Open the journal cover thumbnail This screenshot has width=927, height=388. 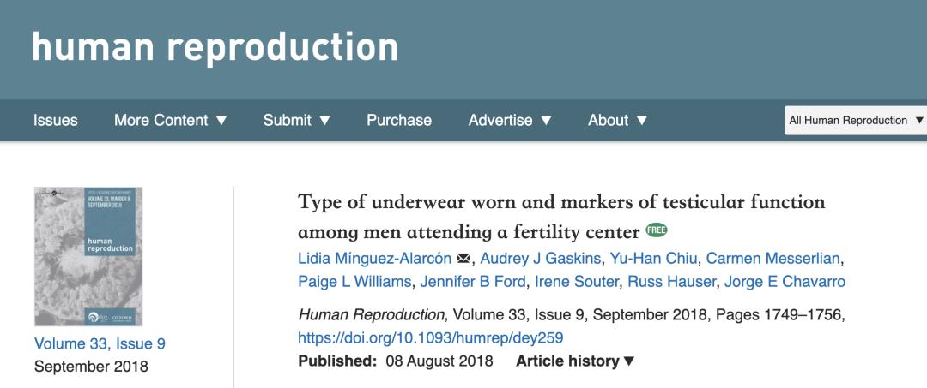pos(88,256)
